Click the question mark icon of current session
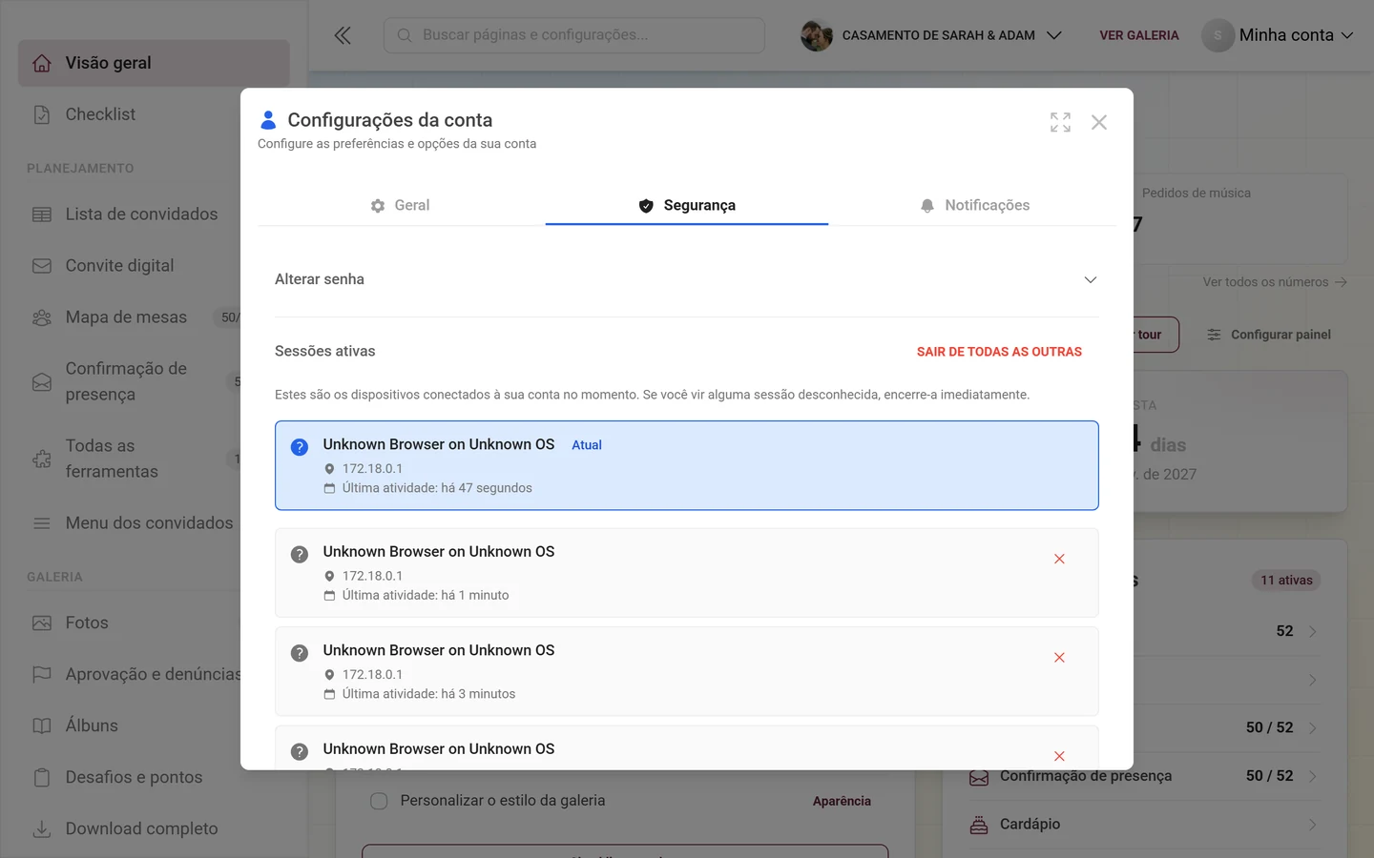This screenshot has width=1374, height=858. pyautogui.click(x=300, y=447)
